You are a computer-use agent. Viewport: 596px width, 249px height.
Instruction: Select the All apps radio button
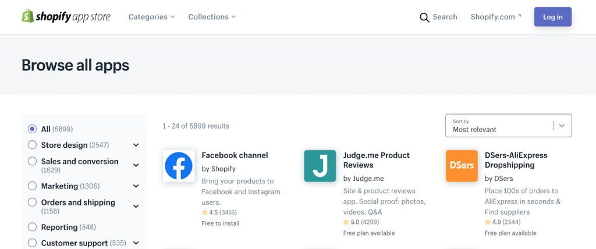tap(33, 129)
